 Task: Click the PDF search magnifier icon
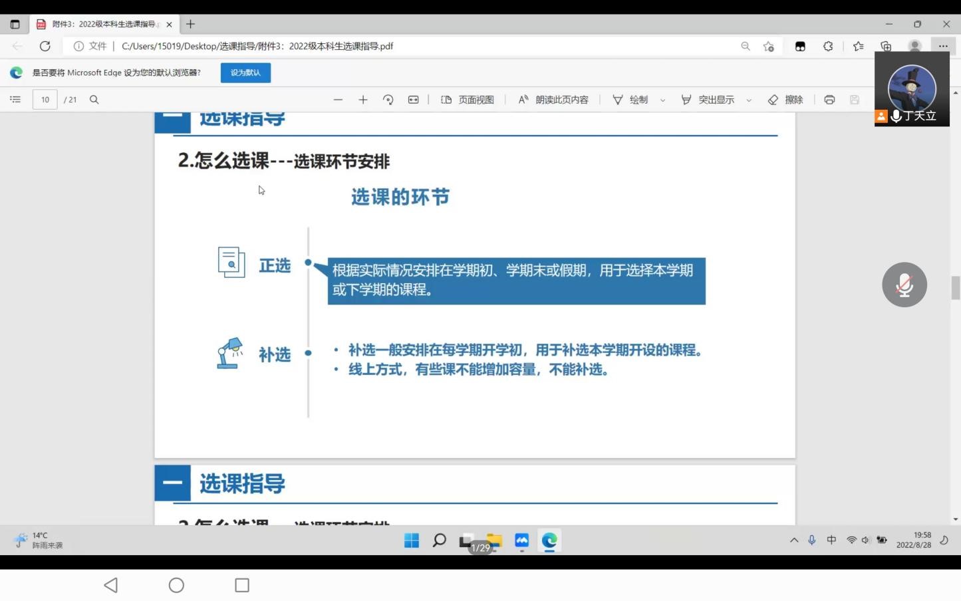(94, 100)
